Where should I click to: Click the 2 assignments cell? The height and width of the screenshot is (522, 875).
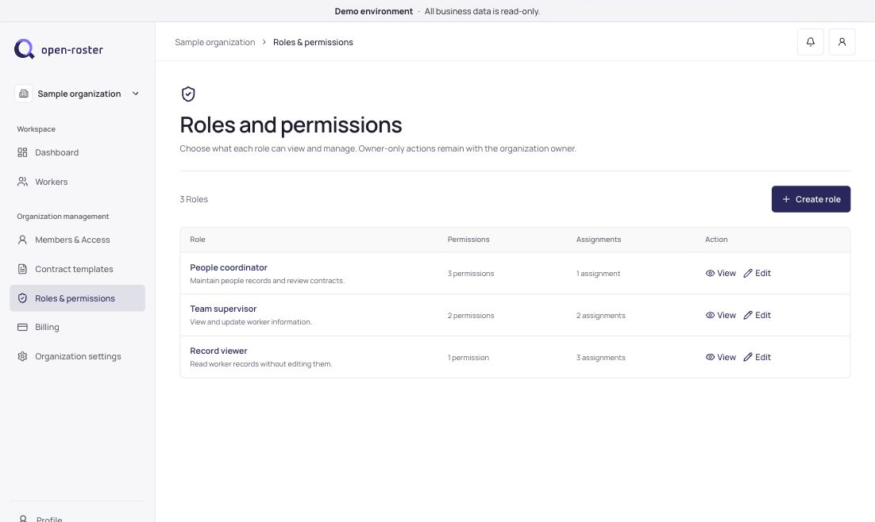tap(600, 315)
